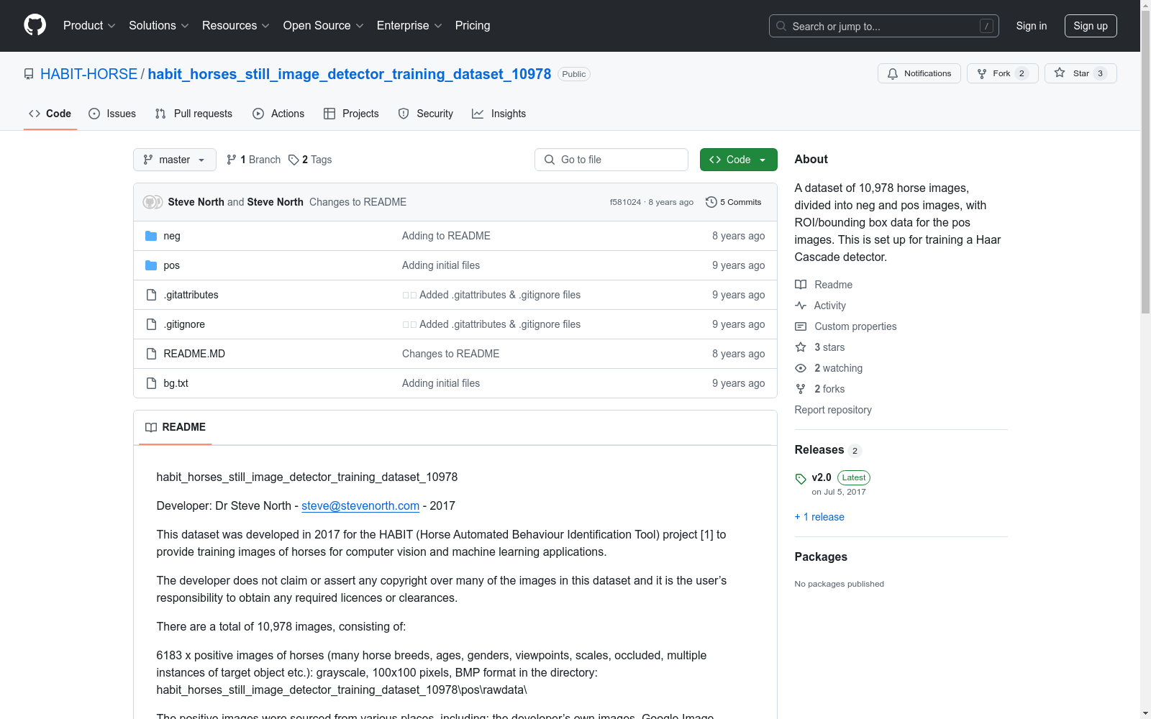This screenshot has width=1151, height=719.
Task: Click the eye icon beside 2 watching
Action: 801,368
